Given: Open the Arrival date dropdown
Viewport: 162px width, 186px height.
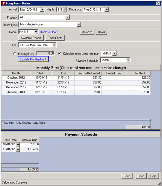Looking at the screenshot, I should (x=42, y=10).
